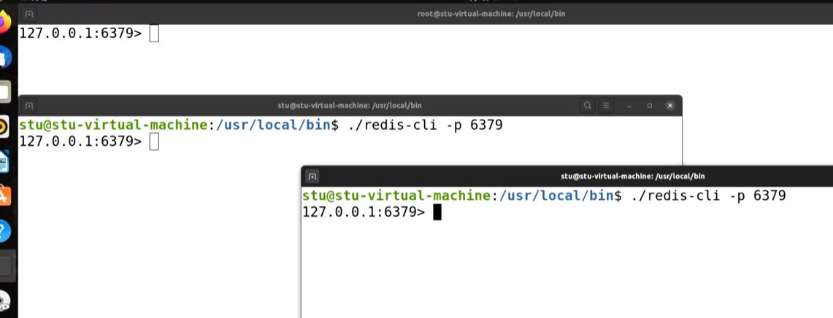833x318 pixels.
Task: Add a new tab in the middle stu terminal
Action: 29,106
